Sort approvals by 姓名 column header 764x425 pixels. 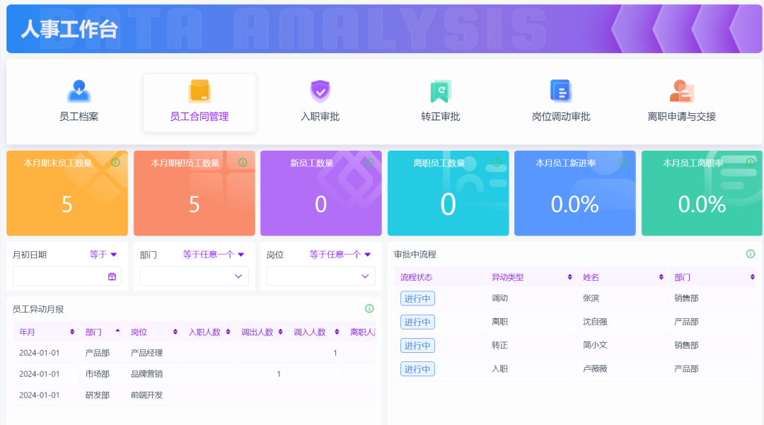point(661,277)
